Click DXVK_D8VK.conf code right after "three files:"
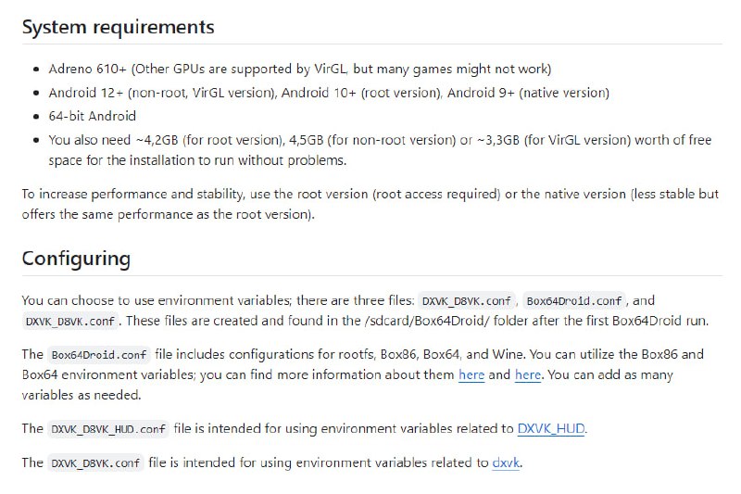Viewport: 741px width, 494px height. point(467,301)
